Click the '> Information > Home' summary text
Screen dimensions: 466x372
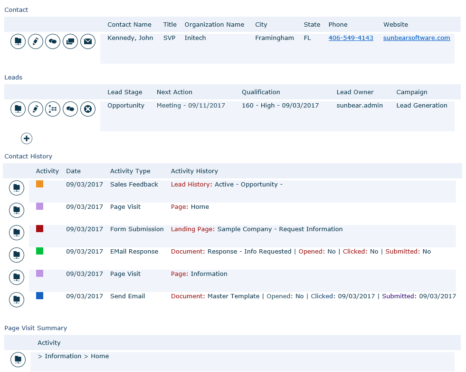click(x=73, y=356)
